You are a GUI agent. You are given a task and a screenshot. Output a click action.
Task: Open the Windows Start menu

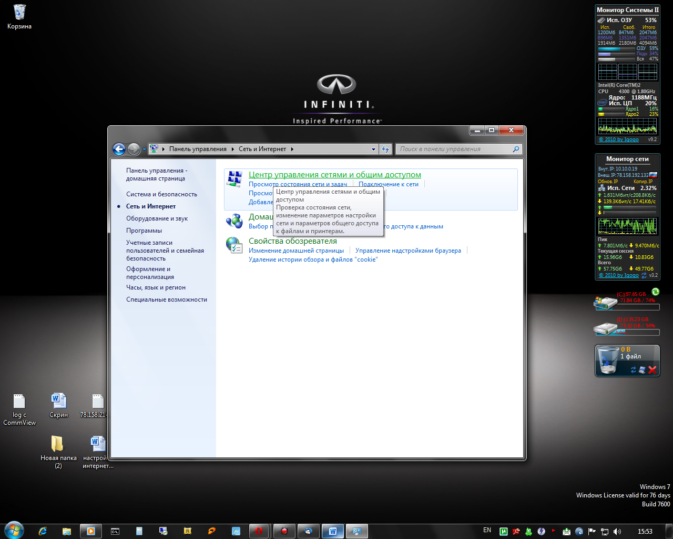point(14,531)
